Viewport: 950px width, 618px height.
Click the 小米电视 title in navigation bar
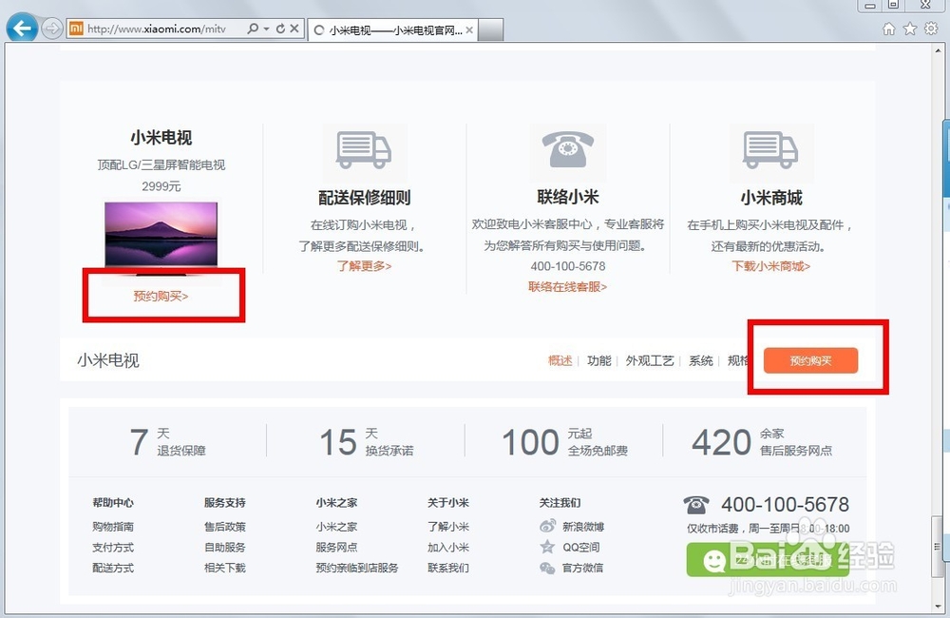108,360
